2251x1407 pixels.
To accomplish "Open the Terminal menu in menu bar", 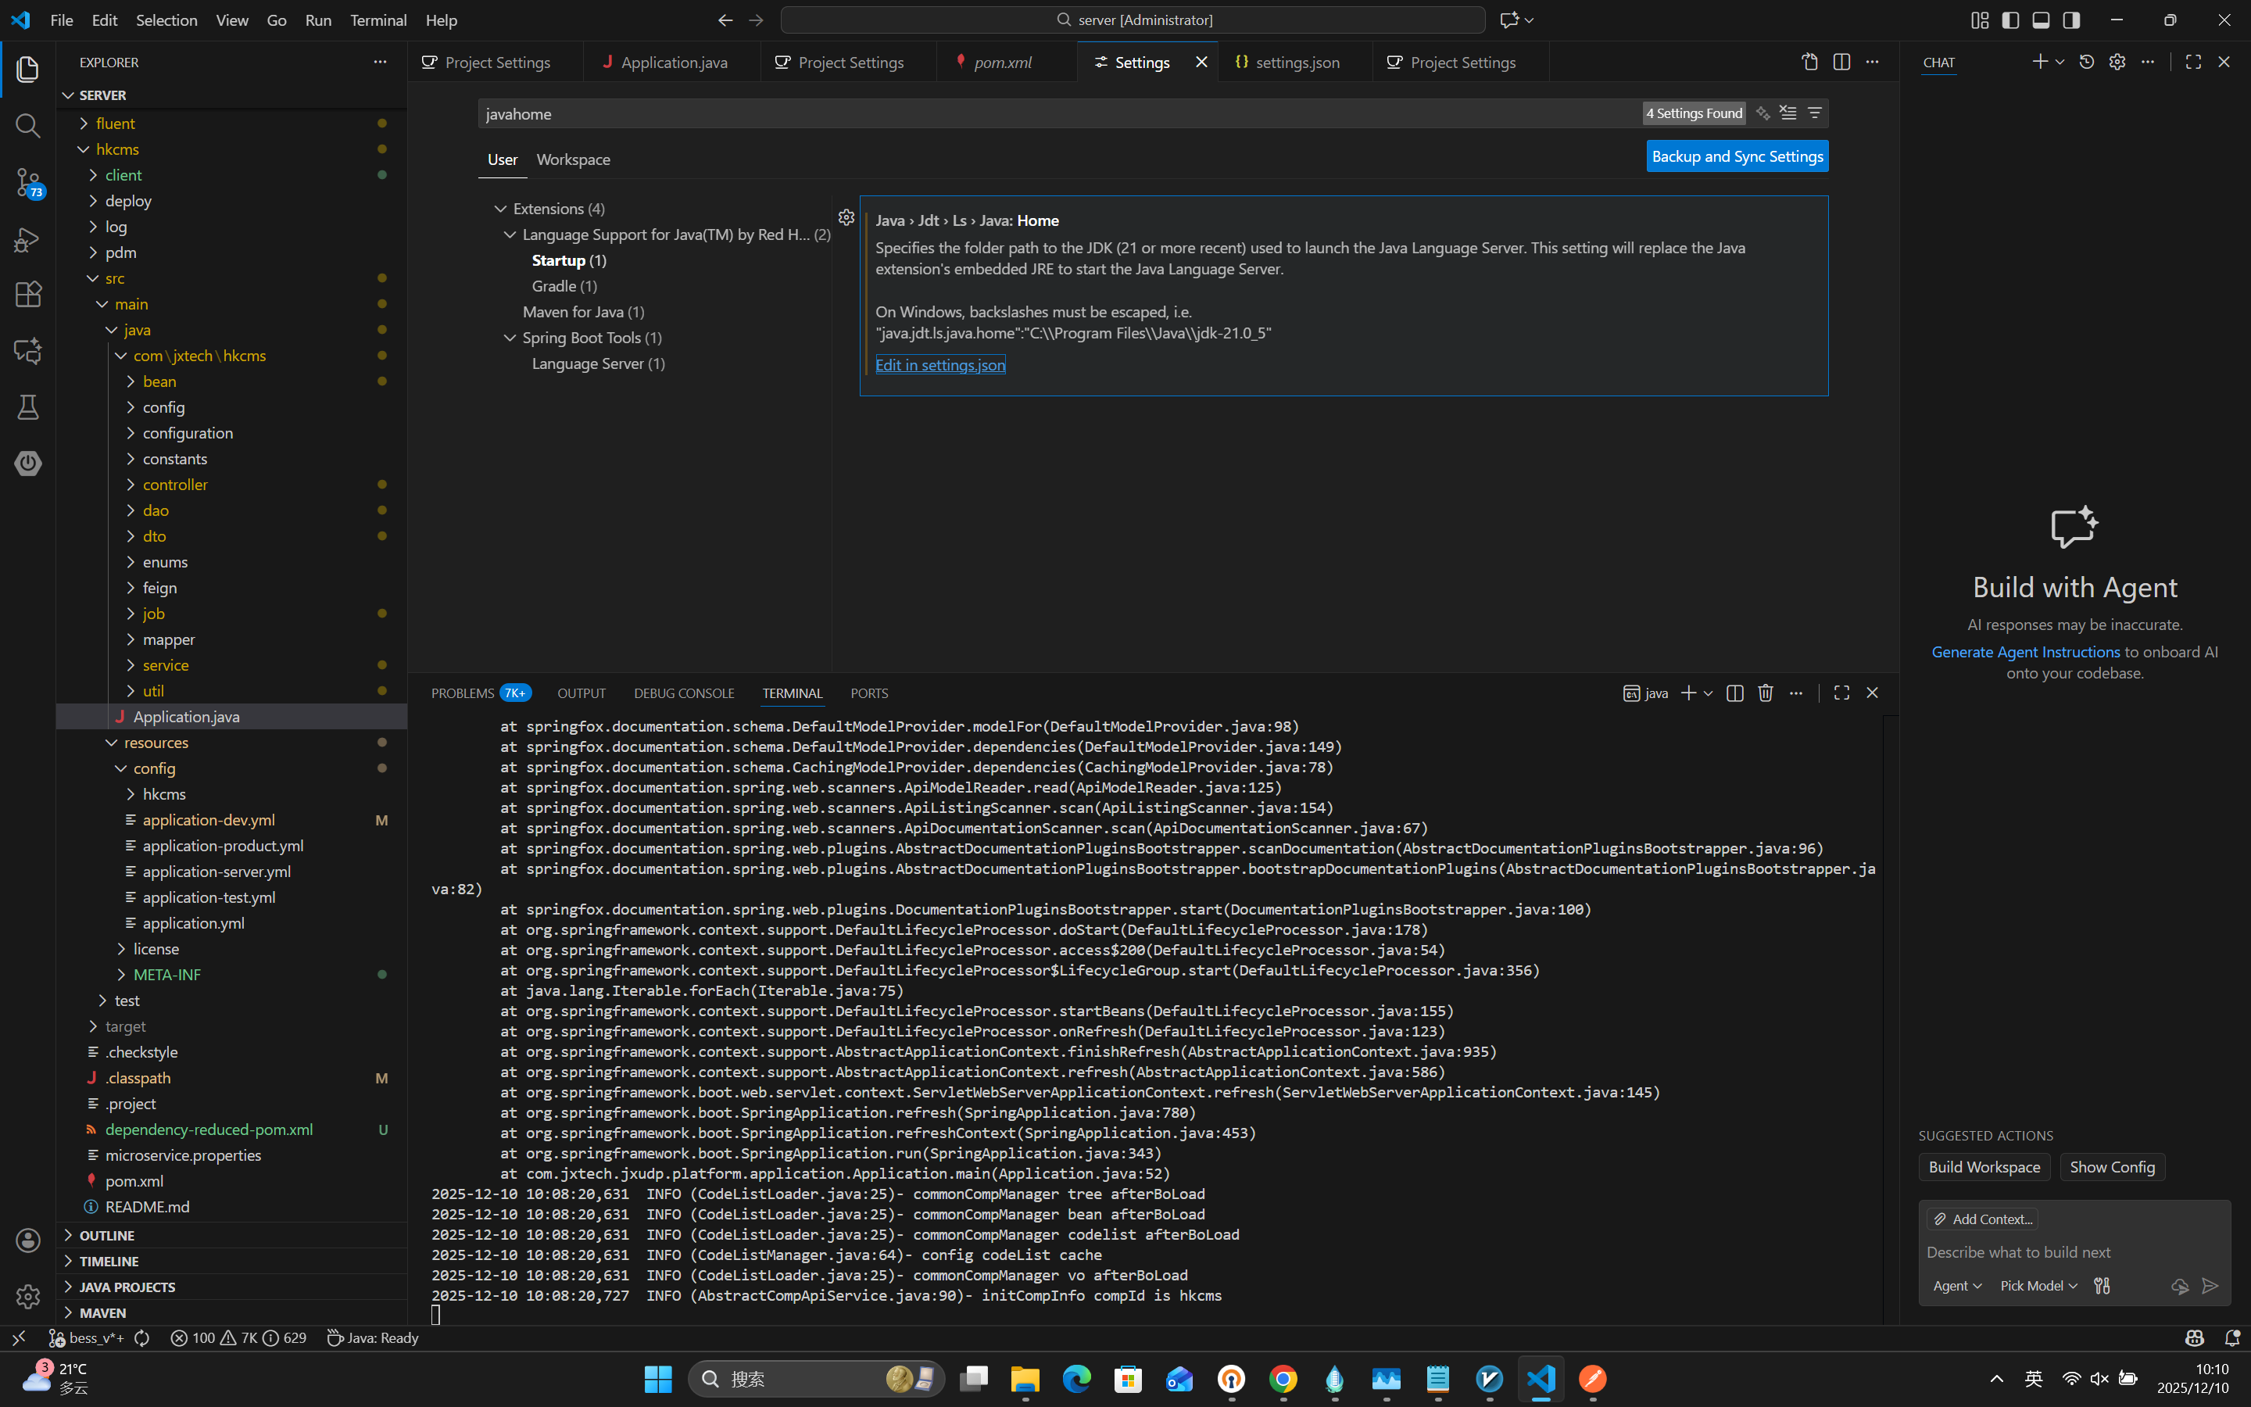I will (x=378, y=20).
